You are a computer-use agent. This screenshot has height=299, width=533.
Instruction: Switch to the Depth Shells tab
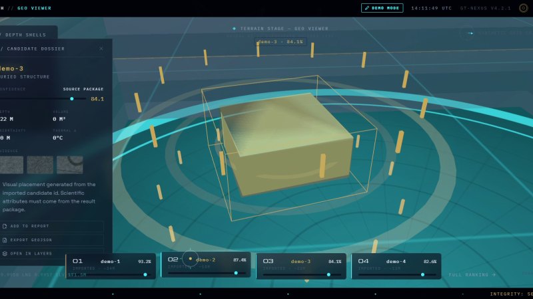pos(26,35)
